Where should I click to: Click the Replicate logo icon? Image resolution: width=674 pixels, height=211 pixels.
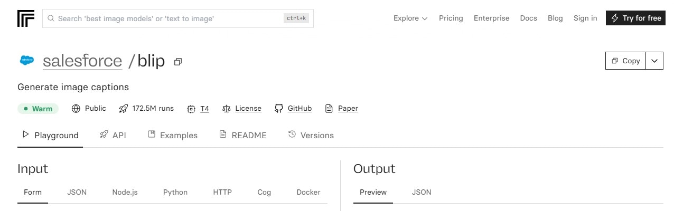click(x=26, y=18)
